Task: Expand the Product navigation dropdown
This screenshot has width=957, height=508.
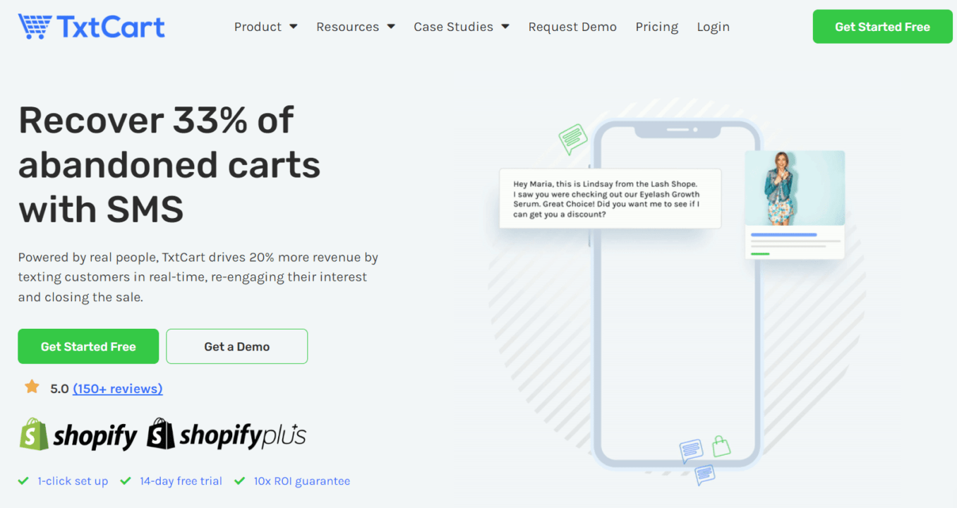Action: [x=265, y=27]
